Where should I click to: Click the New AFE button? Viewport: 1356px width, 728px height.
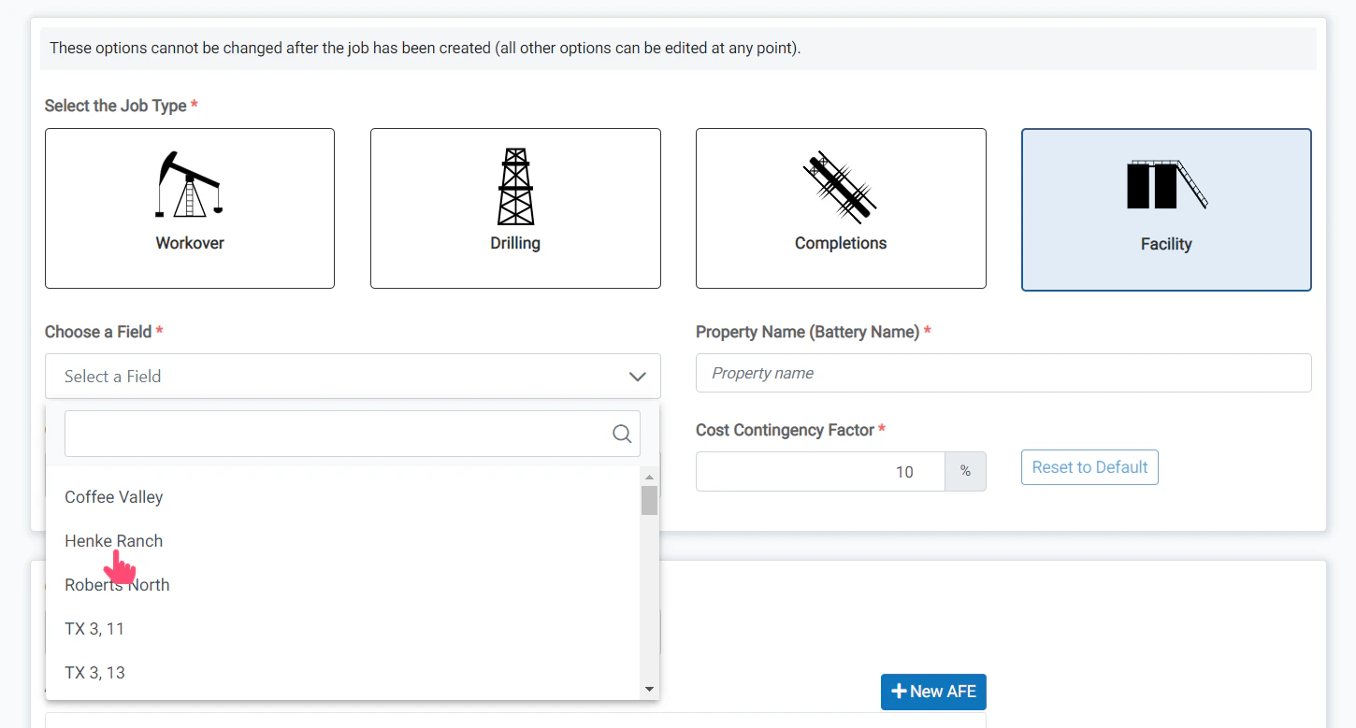933,692
